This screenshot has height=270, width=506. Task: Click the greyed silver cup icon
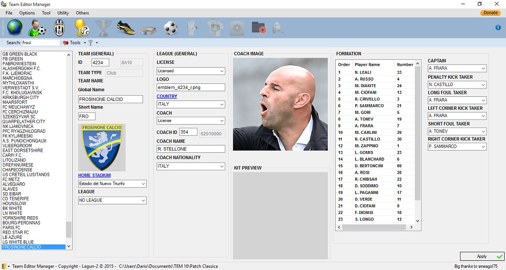click(104, 28)
